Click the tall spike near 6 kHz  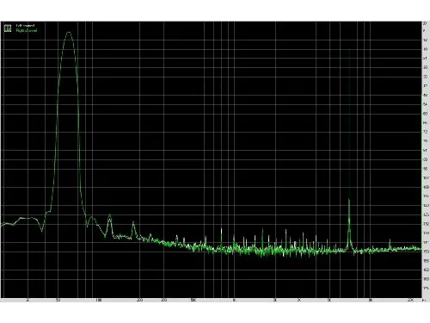[x=349, y=199]
